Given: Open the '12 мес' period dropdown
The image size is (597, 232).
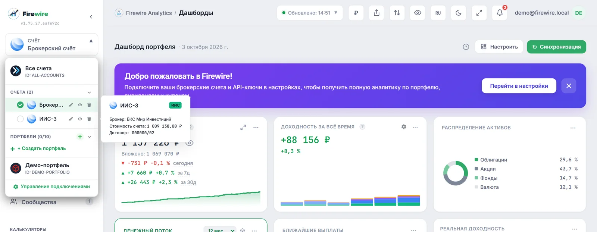Looking at the screenshot, I should coord(220,230).
